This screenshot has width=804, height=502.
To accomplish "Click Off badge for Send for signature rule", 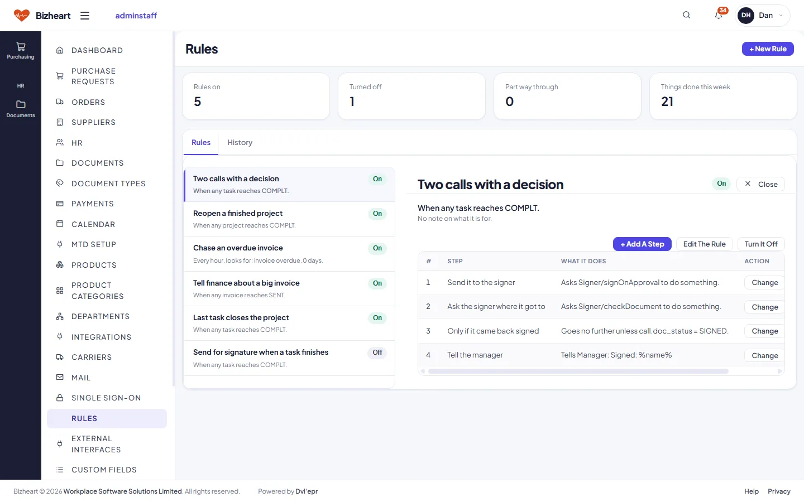I will [x=377, y=353].
